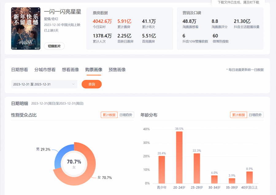Viewport: 276px width, 195px height.
Task: Click the 青少年 bar in age chart
Action: click(162, 170)
